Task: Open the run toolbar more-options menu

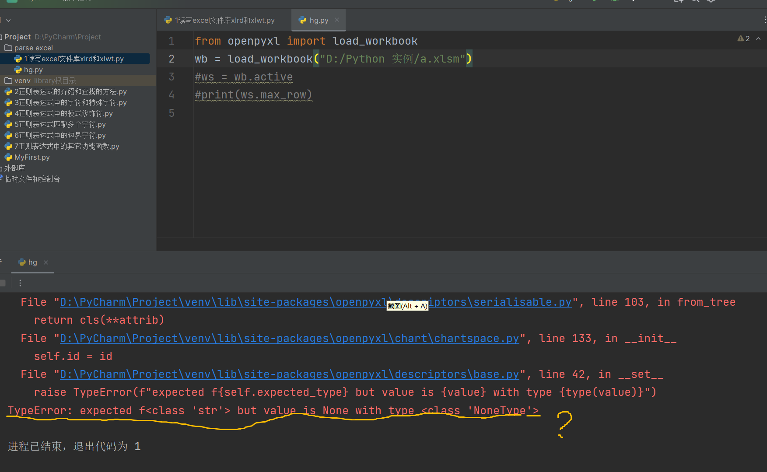Action: click(x=20, y=283)
